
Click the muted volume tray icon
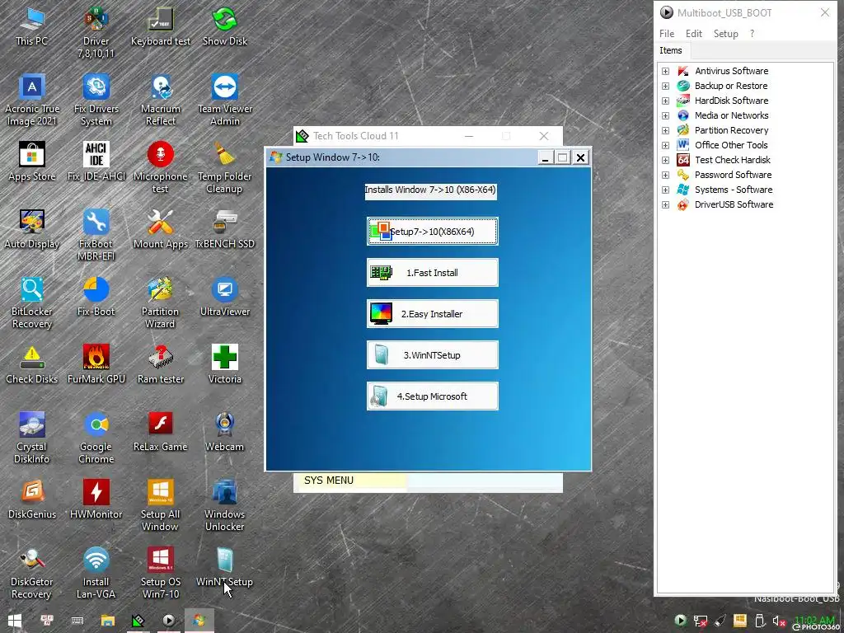coord(779,621)
